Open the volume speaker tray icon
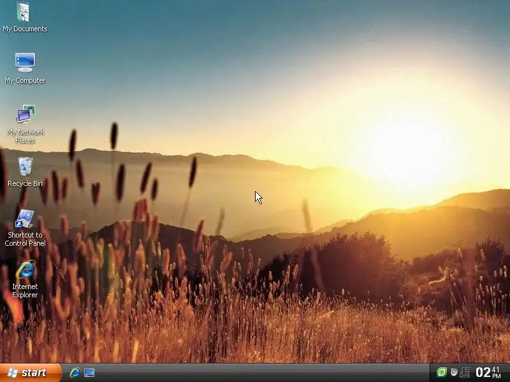This screenshot has height=382, width=510. tap(454, 372)
